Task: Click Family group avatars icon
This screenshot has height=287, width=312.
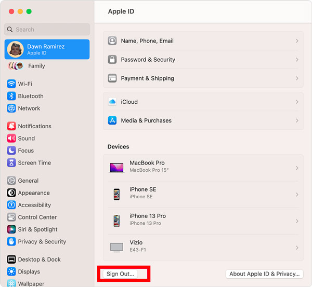Action: pyautogui.click(x=16, y=66)
